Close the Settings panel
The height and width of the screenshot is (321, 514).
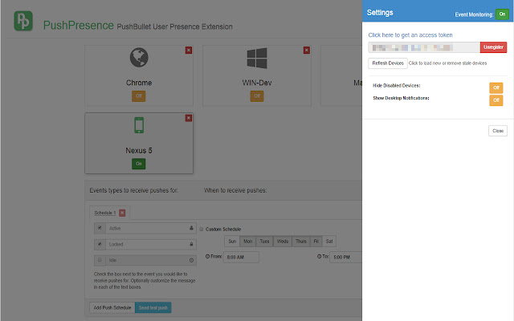coord(498,130)
